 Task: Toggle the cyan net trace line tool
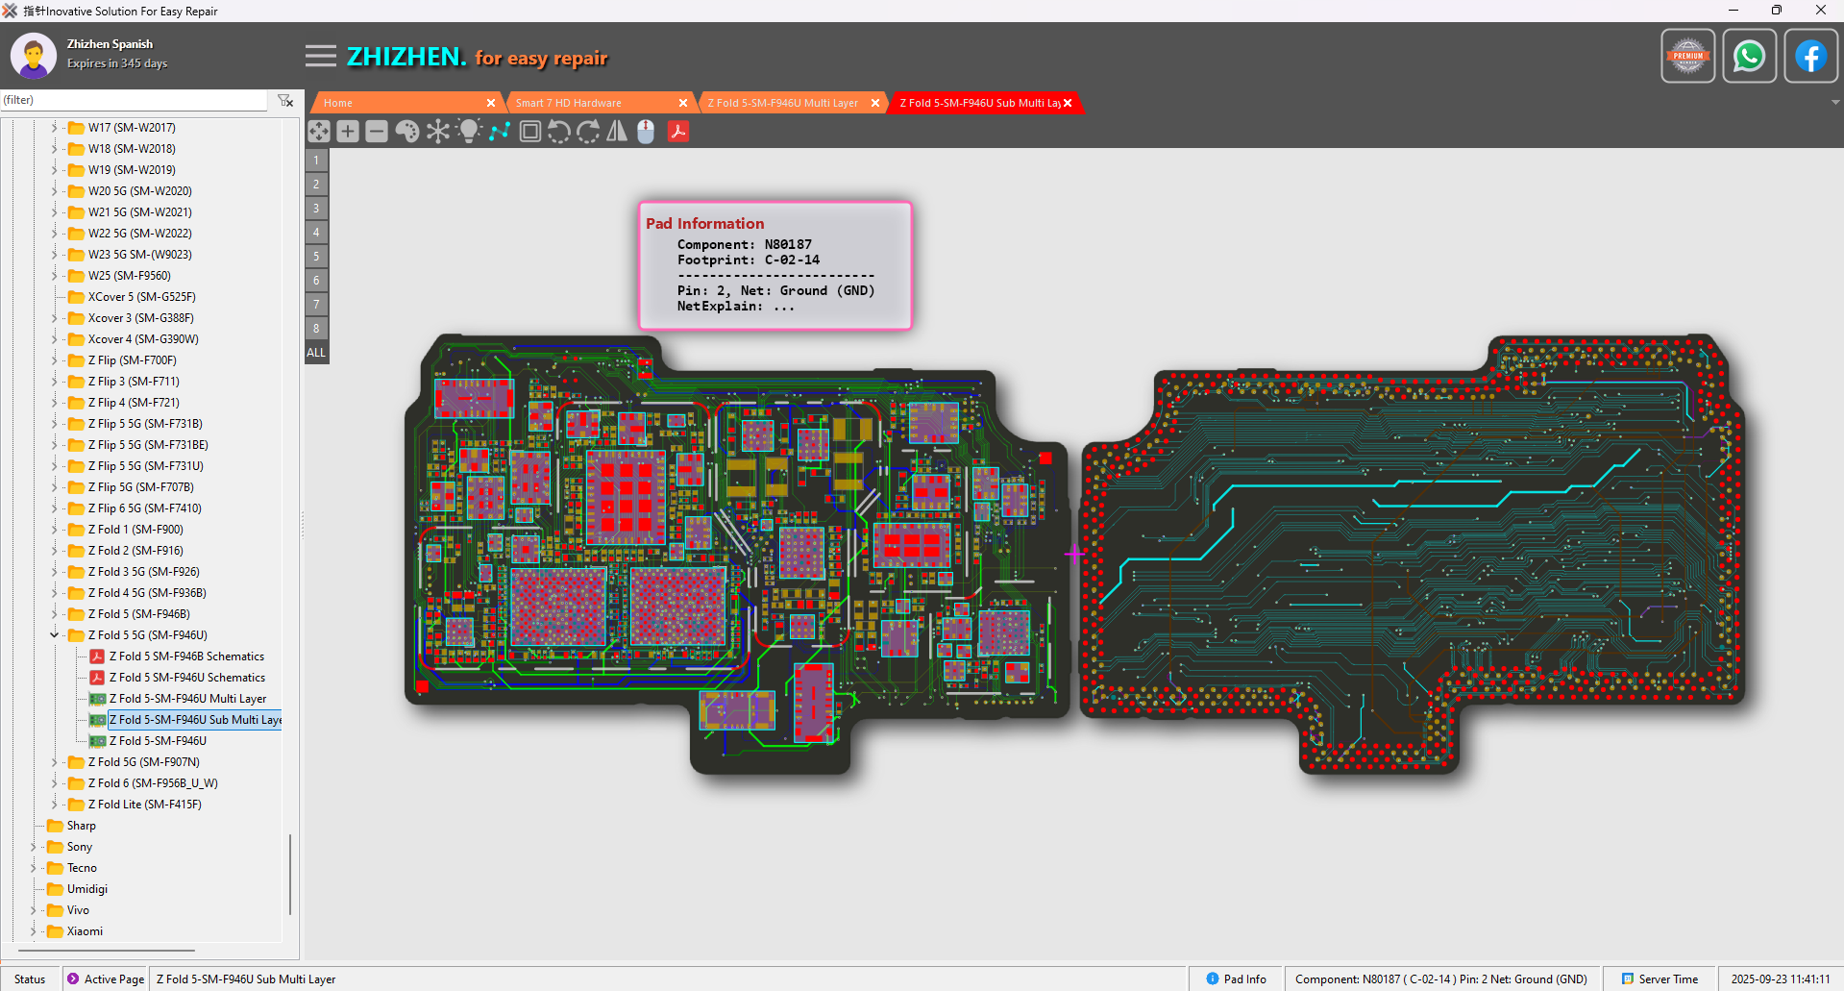(x=500, y=132)
